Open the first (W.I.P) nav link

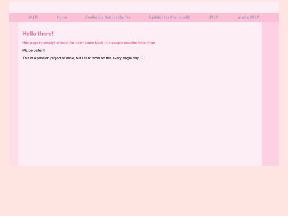[33, 17]
